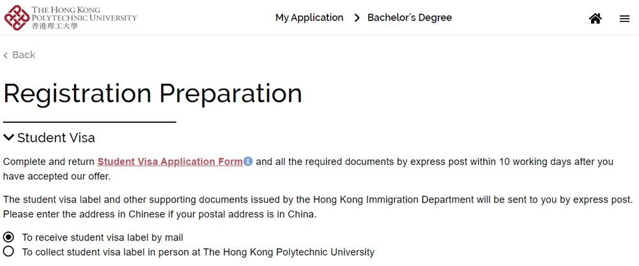Click the paragraph about Hong Kong Immigration Department
The image size is (639, 266).
(x=318, y=207)
